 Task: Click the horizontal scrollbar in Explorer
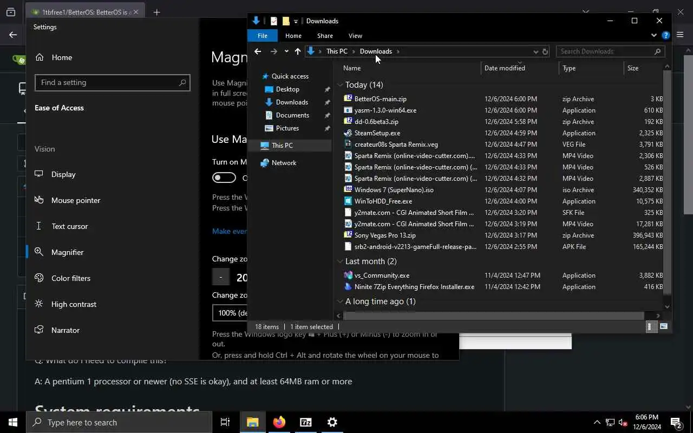[x=493, y=316]
